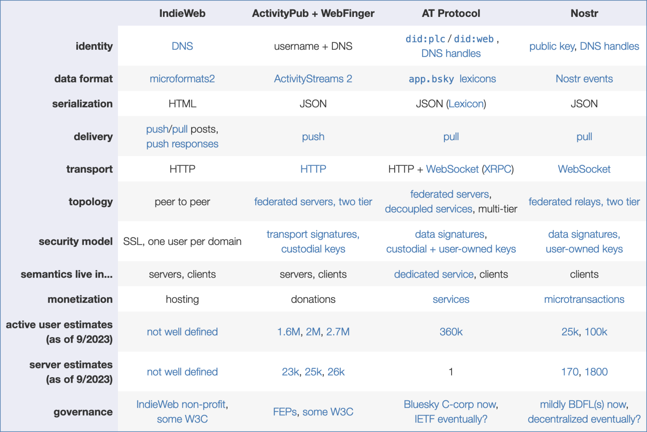Open the microtransactions link
This screenshot has height=432, width=647.
click(x=584, y=299)
